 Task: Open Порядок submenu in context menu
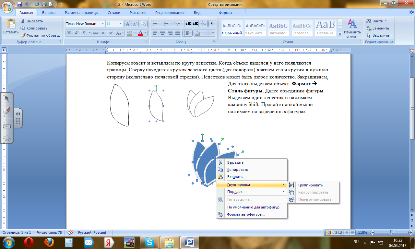pyautogui.click(x=252, y=192)
